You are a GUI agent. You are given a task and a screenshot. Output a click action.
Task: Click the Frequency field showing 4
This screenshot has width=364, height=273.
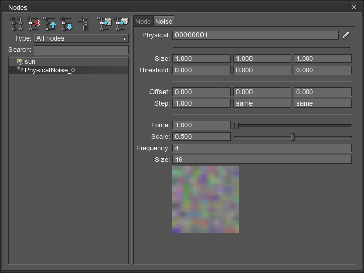click(261, 148)
